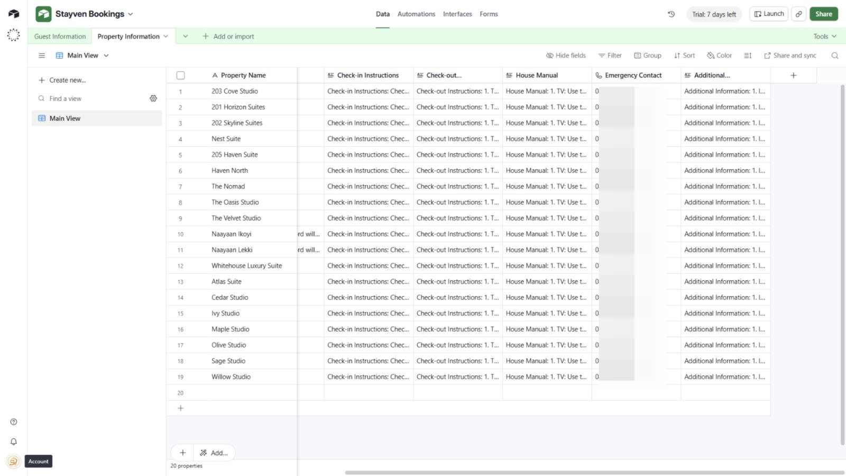
Task: Select Main View in sidebar
Action: [97, 118]
